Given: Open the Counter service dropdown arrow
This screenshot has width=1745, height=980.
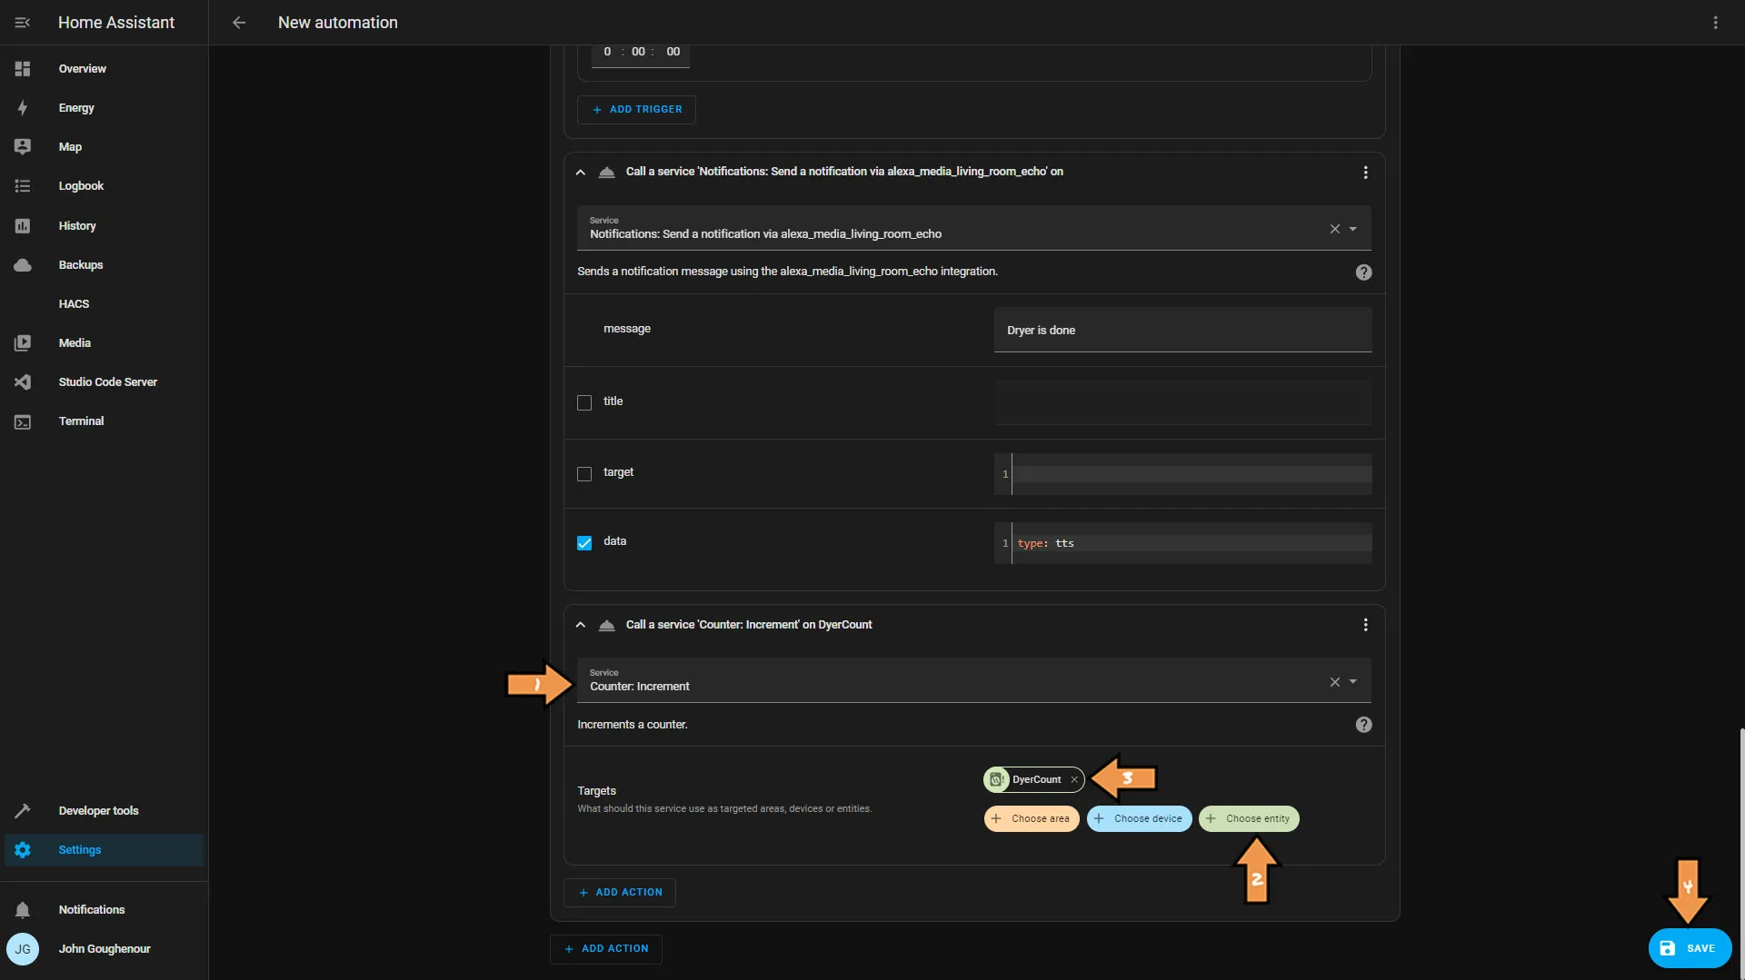Looking at the screenshot, I should pyautogui.click(x=1353, y=682).
